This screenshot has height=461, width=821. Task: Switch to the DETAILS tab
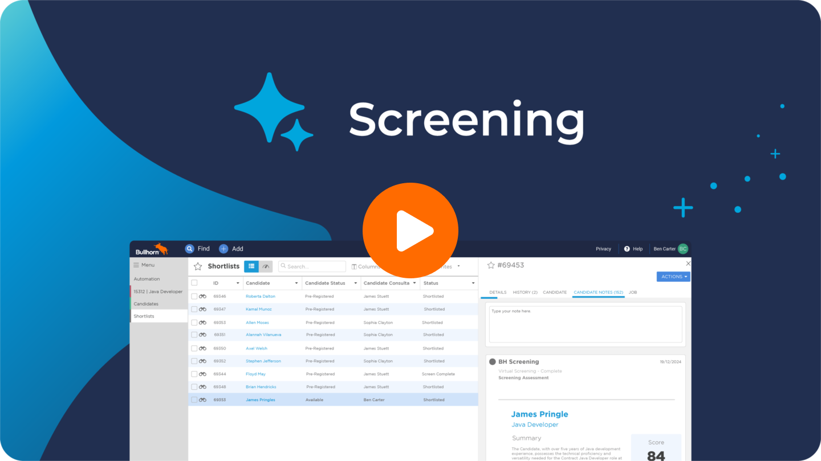pyautogui.click(x=498, y=293)
